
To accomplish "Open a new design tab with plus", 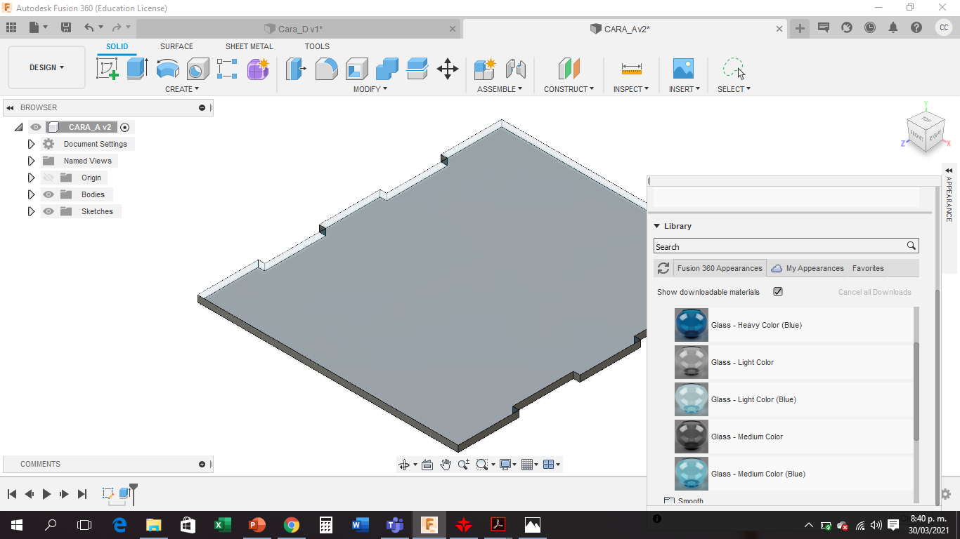I will pos(800,28).
